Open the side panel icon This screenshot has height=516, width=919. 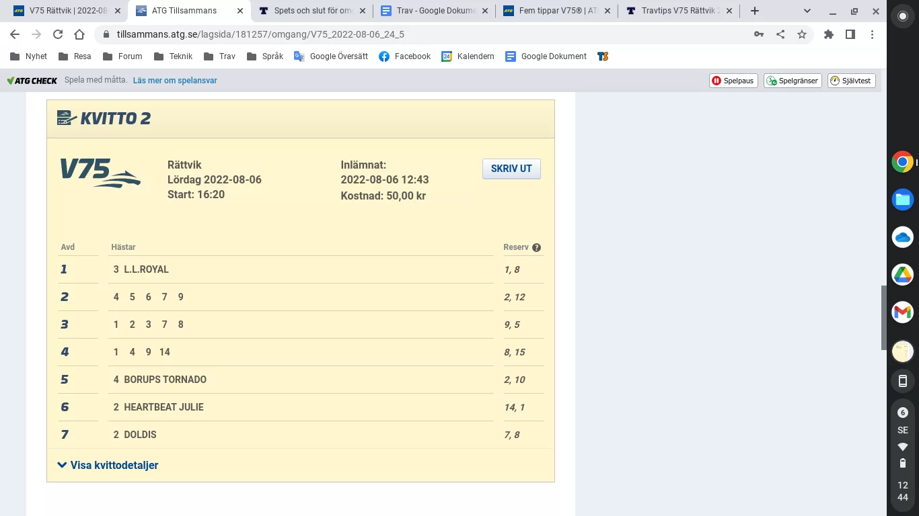(x=850, y=33)
